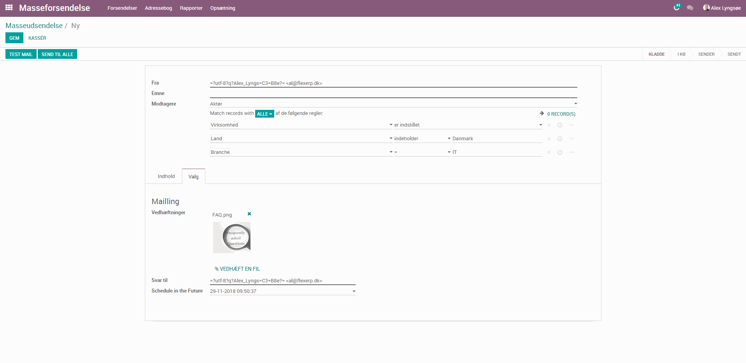Add a branch from the Land row ellipsis
Viewport: 746px width, 363px height.
[571, 139]
